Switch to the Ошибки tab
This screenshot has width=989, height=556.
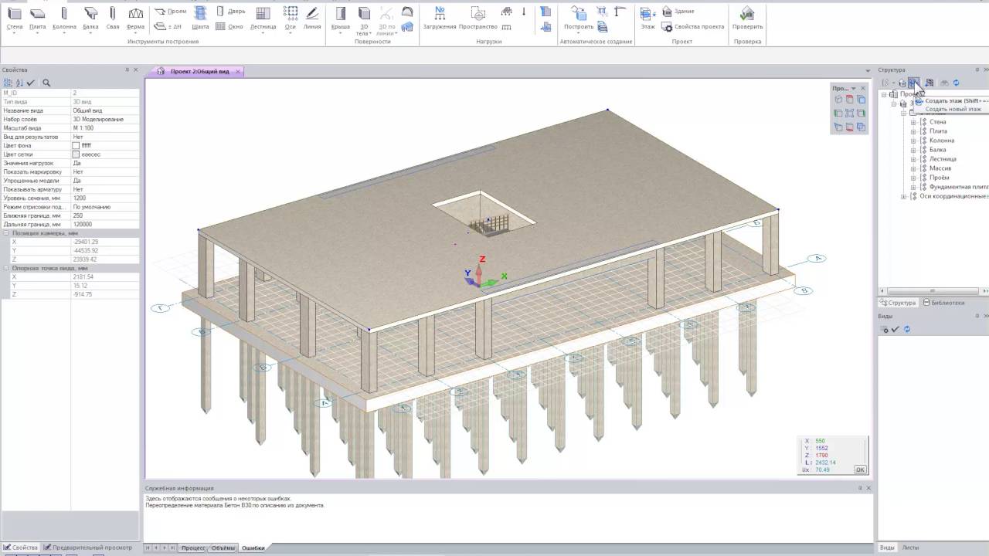point(253,548)
